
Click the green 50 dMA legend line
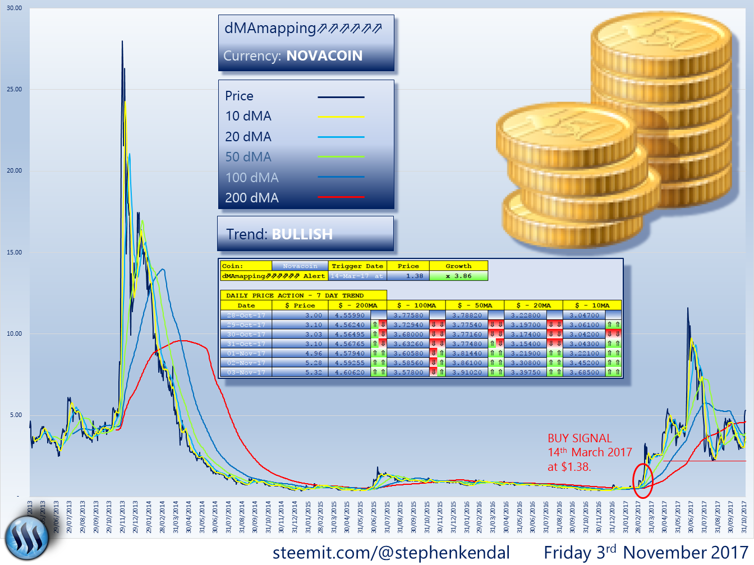click(341, 156)
